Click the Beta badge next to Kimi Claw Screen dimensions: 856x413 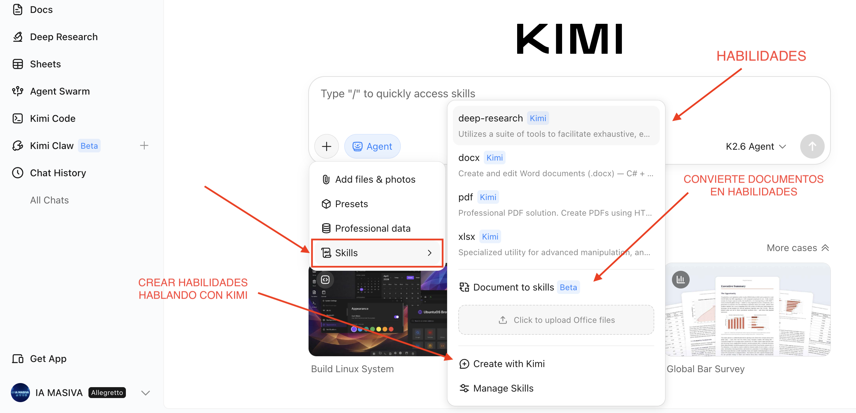[x=89, y=146]
